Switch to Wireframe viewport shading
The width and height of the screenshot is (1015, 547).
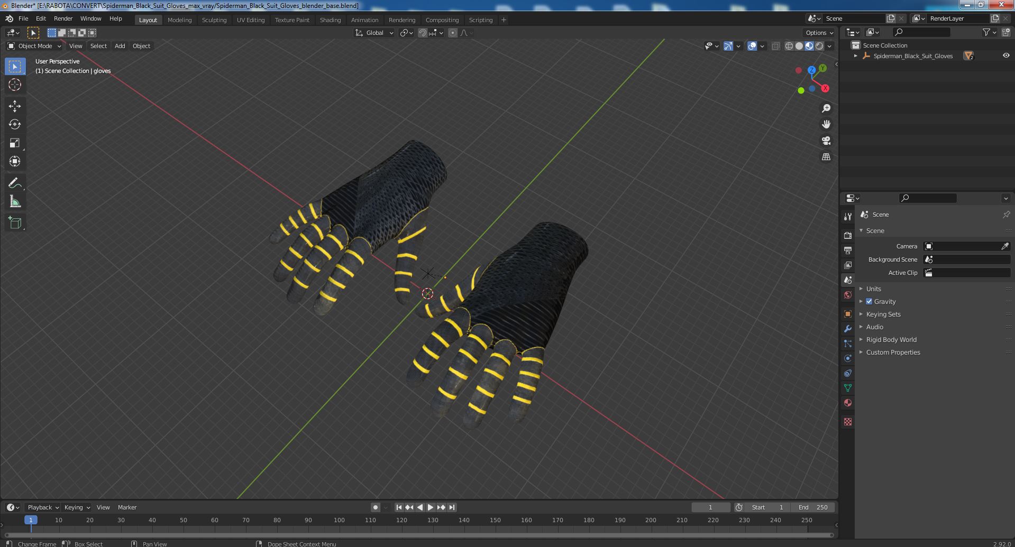(789, 46)
